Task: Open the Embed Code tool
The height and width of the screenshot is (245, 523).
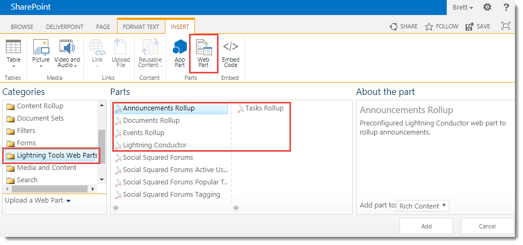Action: [230, 53]
